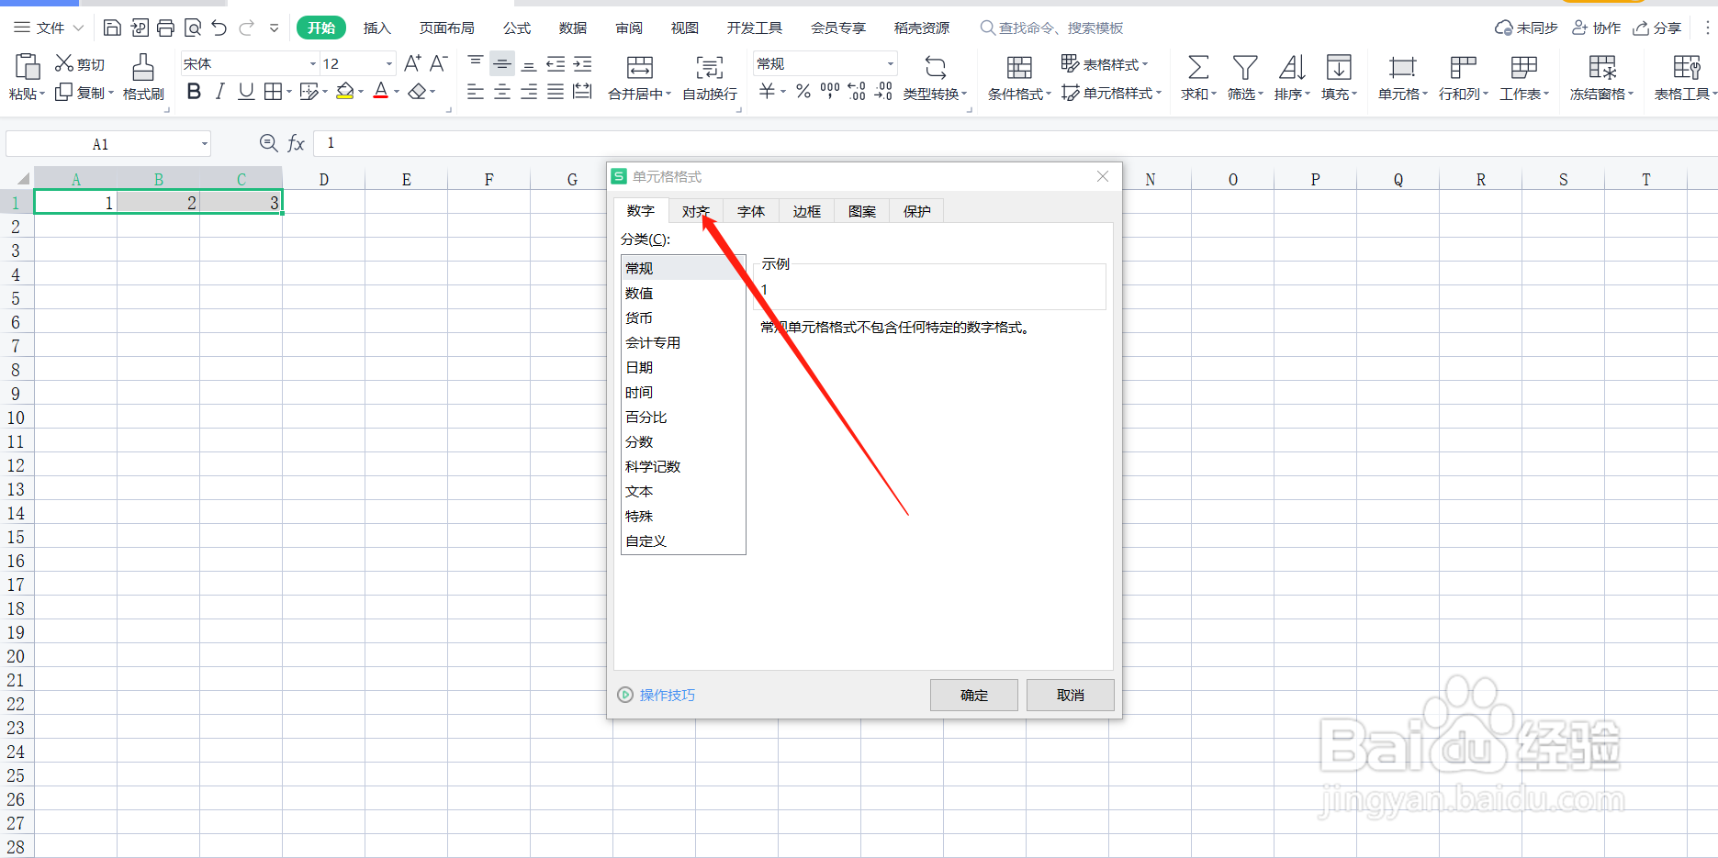Toggle italic formatting

point(219,91)
